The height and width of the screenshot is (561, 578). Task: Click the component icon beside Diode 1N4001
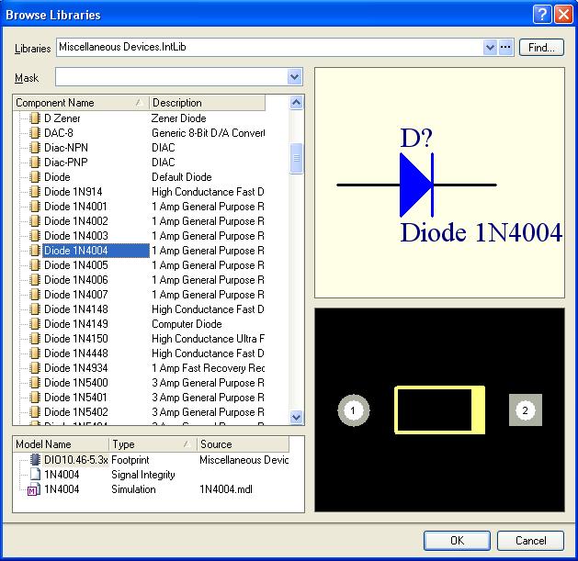pyautogui.click(x=35, y=207)
